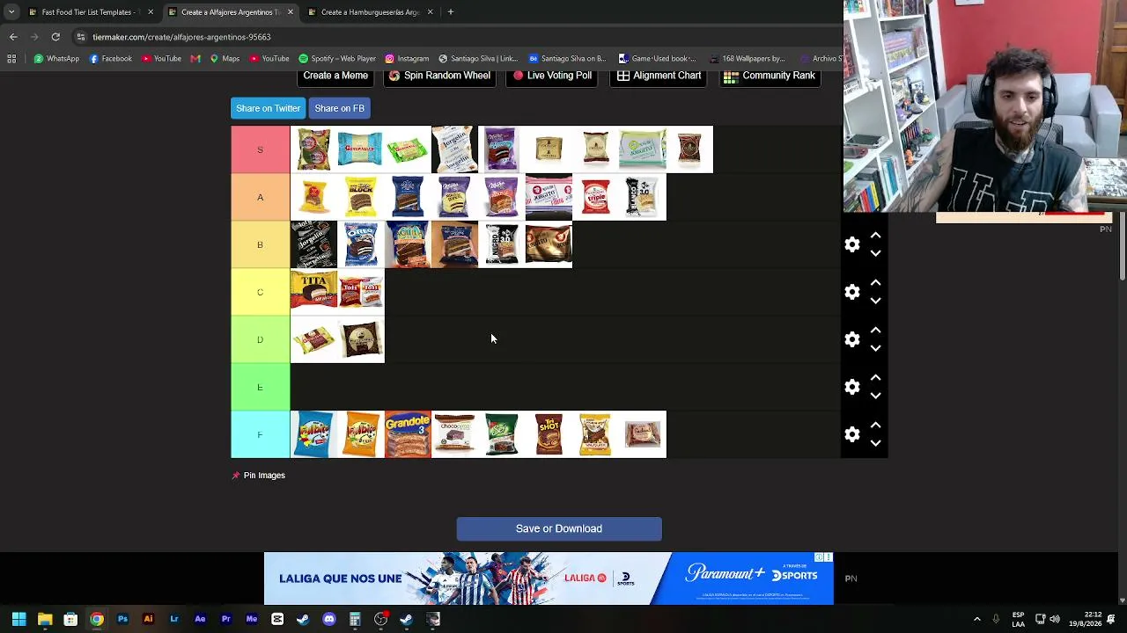Screen dimensions: 1127x633
Task: Click the Create a Meme button
Action: (335, 76)
